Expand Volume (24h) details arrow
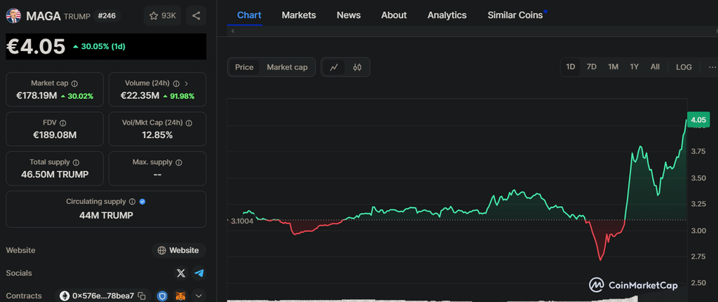The image size is (718, 302). tap(186, 83)
